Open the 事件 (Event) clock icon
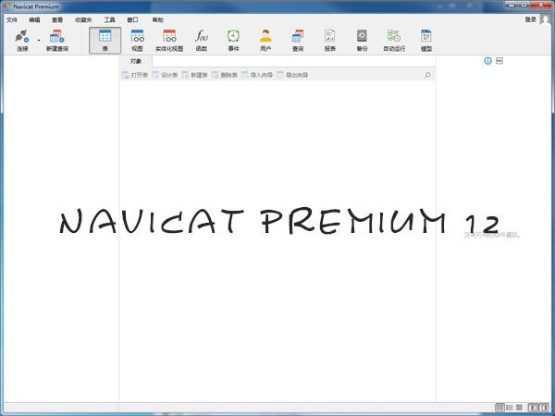555x416 pixels. click(x=233, y=36)
